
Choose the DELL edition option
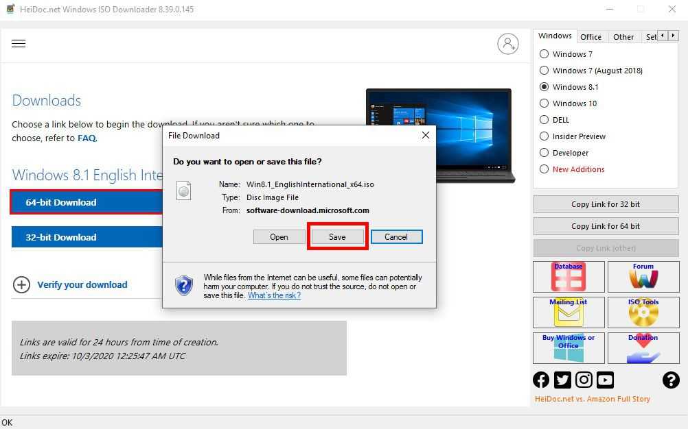(x=543, y=119)
